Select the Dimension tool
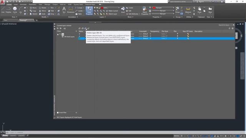 [x=71, y=10]
